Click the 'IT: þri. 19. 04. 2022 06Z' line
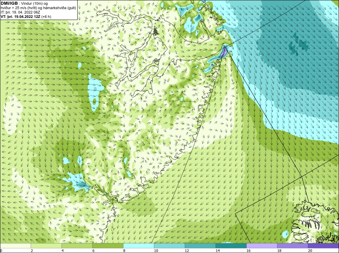The height and width of the screenshot is (253, 339). (x=20, y=12)
